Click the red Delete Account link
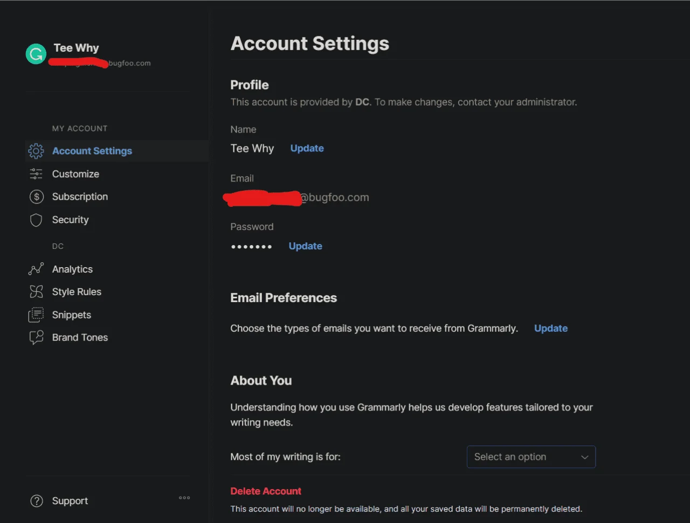690x523 pixels. coord(266,491)
